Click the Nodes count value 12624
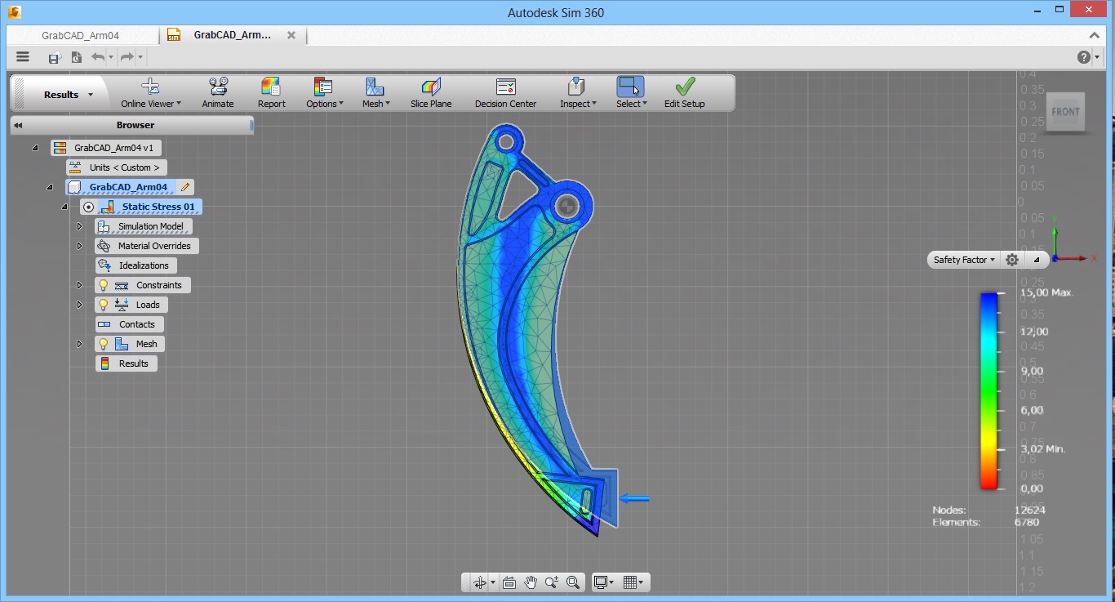This screenshot has height=602, width=1115. click(1029, 510)
